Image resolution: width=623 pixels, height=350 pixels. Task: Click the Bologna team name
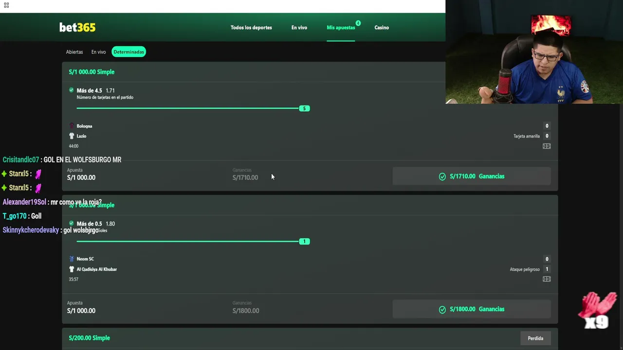tap(84, 126)
